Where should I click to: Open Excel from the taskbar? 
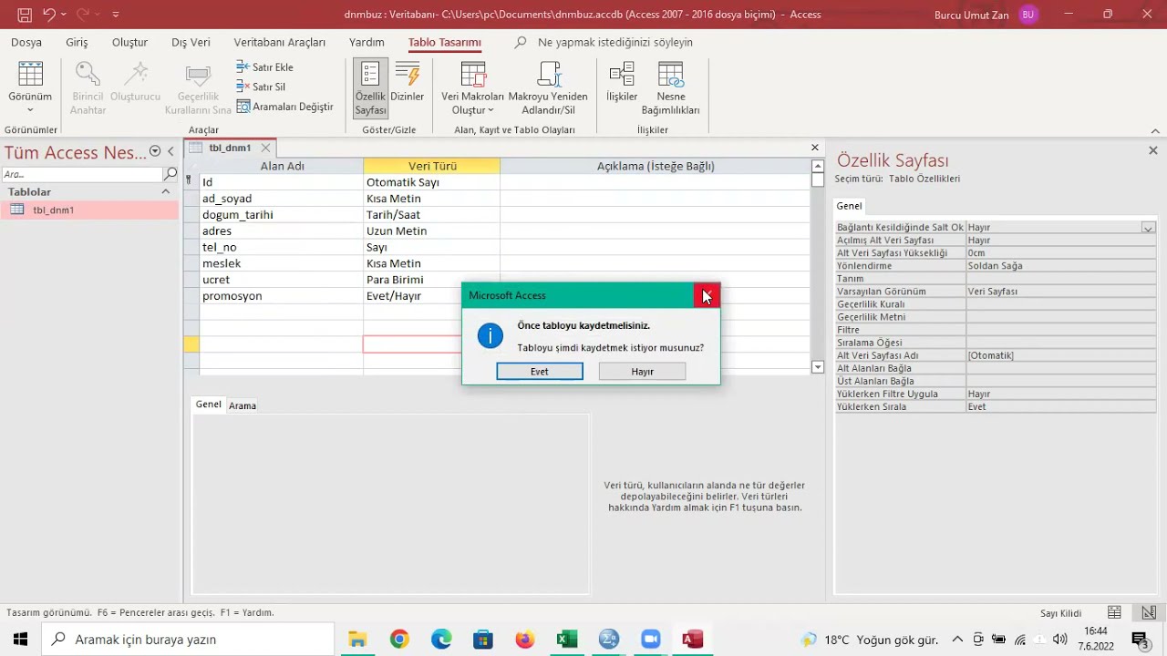pyautogui.click(x=567, y=640)
